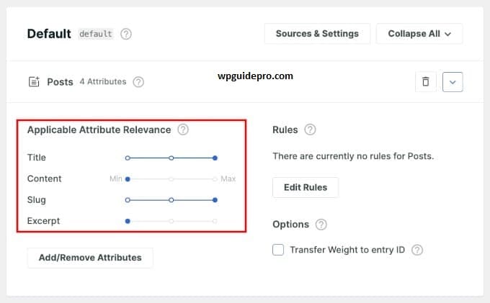Click the Posts document icon
This screenshot has width=490, height=303.
34,82
